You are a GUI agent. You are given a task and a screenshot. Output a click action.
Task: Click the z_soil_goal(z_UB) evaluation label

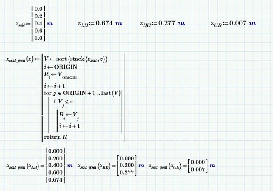(x=165, y=166)
